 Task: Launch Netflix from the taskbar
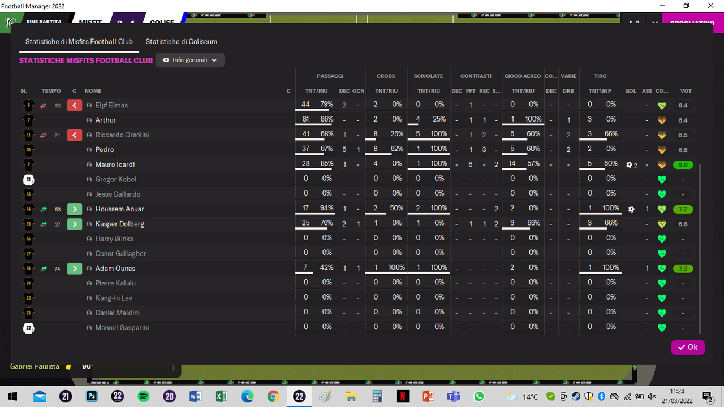(402, 396)
